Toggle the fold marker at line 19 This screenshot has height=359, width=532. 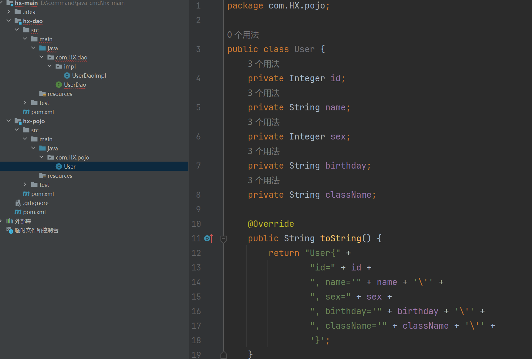(x=224, y=354)
